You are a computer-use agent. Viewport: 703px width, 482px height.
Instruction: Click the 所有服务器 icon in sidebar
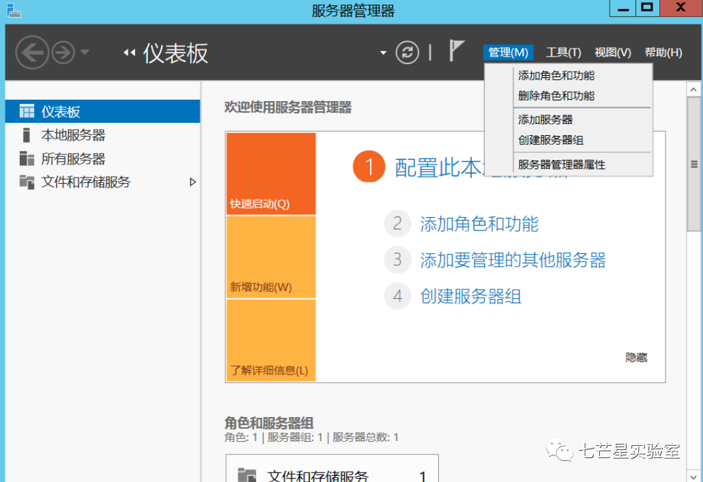pos(27,158)
